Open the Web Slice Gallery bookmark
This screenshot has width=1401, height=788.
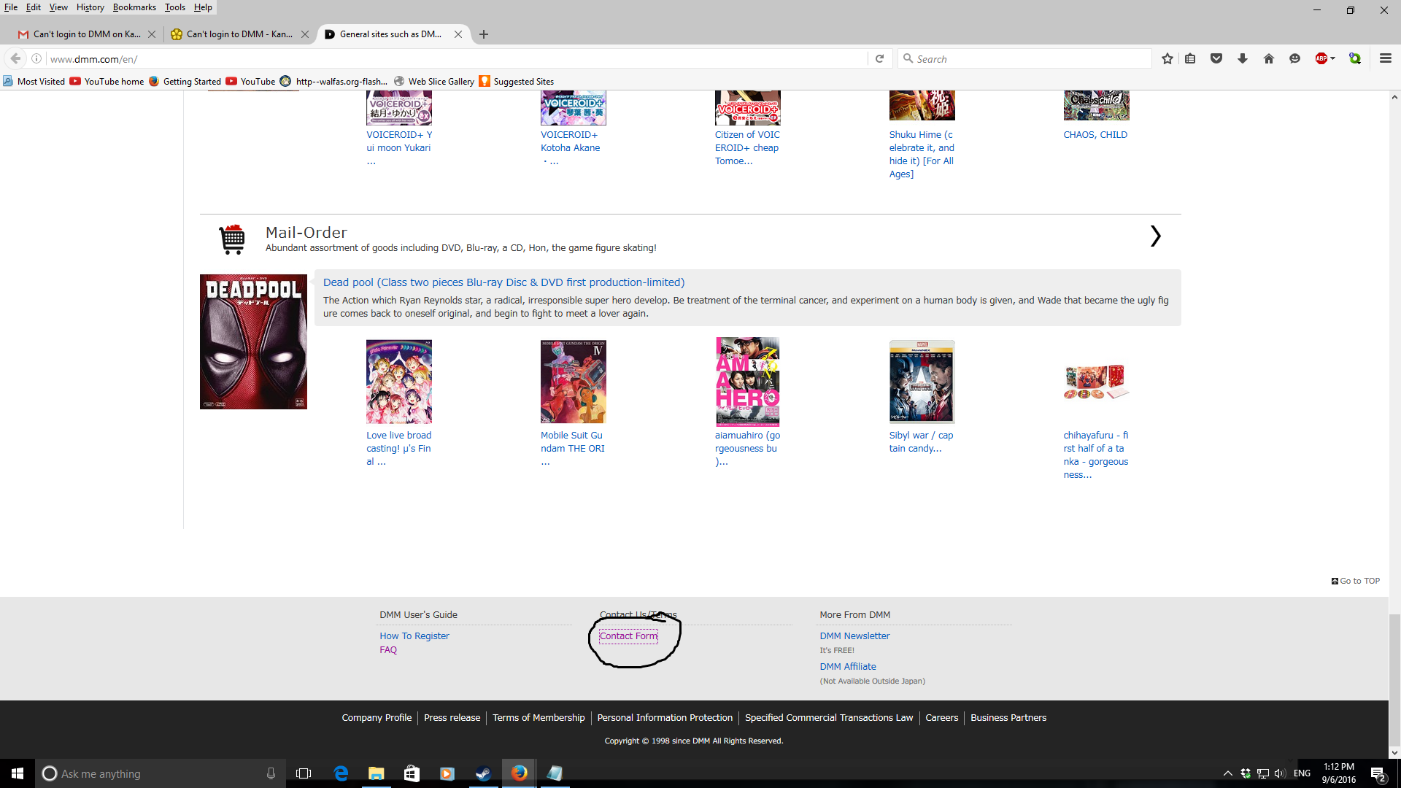click(x=434, y=81)
